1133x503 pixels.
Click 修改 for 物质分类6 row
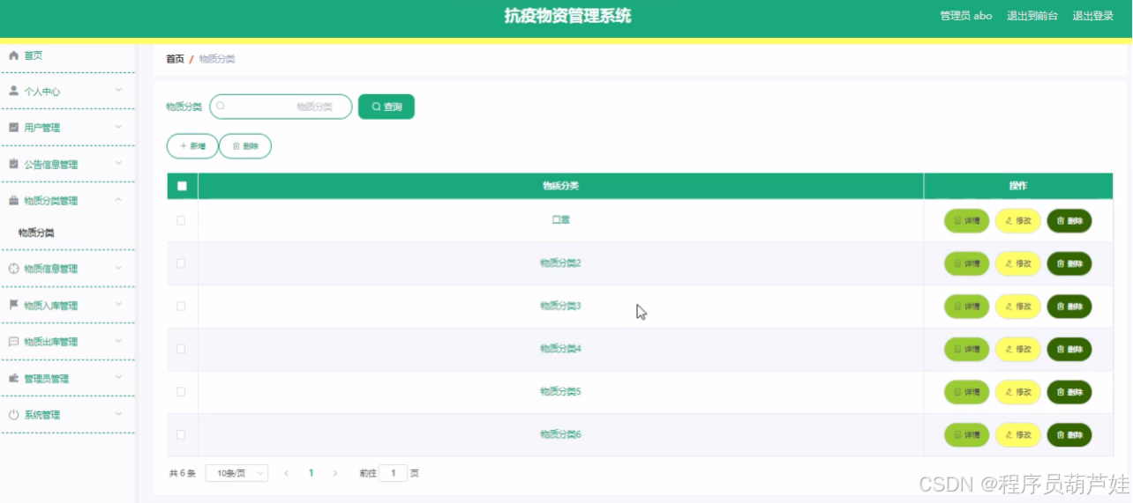tap(1018, 434)
